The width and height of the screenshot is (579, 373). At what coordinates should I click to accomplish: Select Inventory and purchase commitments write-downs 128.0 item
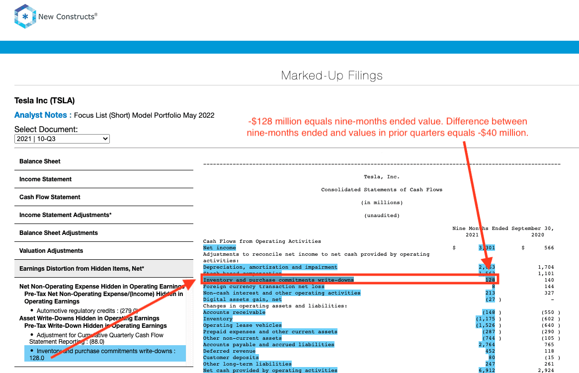tap(105, 354)
